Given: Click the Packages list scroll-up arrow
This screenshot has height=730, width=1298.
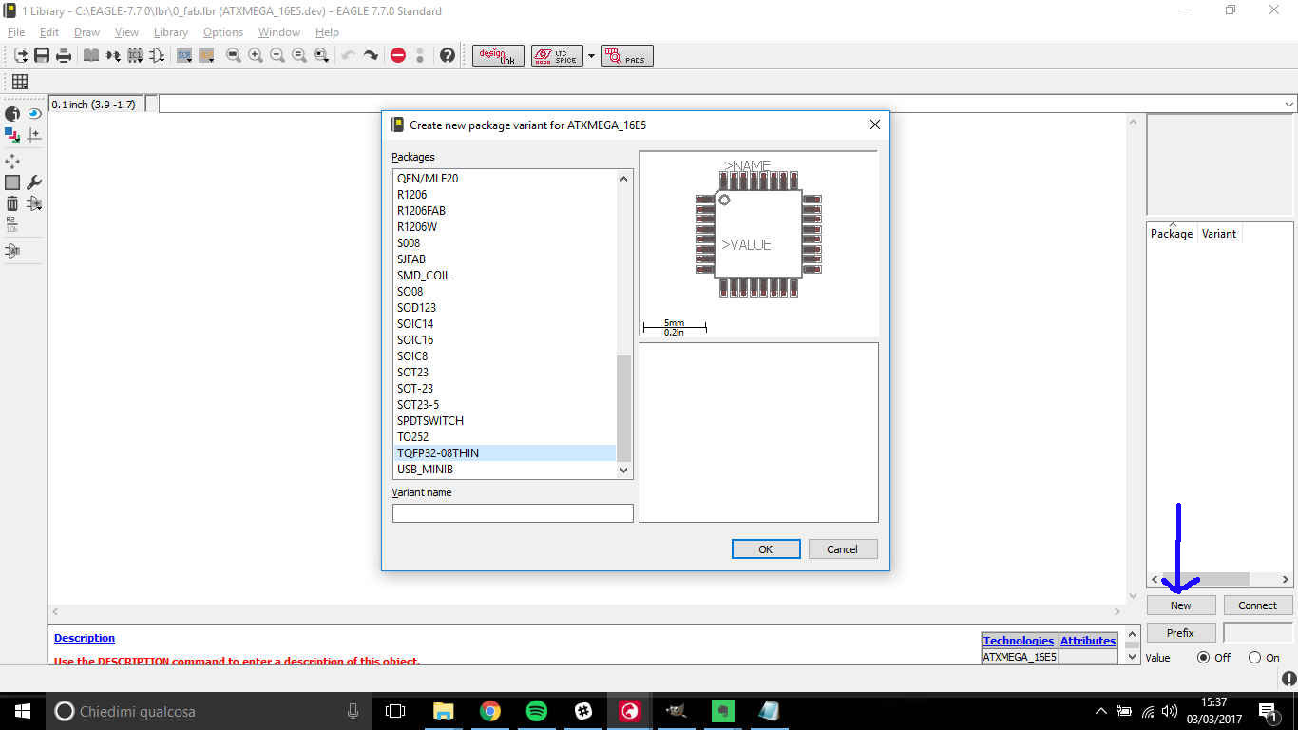Looking at the screenshot, I should pos(624,179).
